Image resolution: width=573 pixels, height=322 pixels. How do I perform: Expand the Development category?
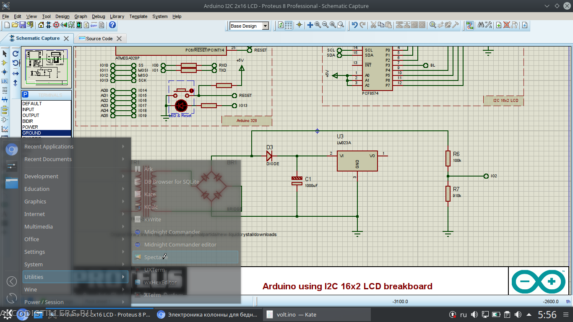coord(76,176)
